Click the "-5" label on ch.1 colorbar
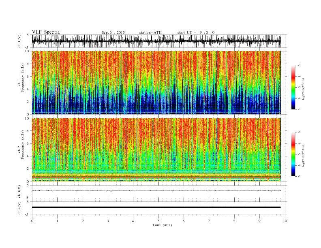The height and width of the screenshot is (248, 321). (299, 87)
